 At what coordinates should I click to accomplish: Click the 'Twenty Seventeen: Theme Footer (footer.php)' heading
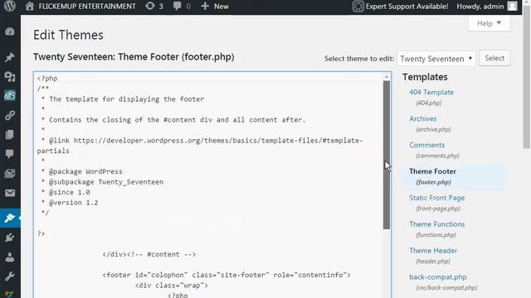[134, 57]
